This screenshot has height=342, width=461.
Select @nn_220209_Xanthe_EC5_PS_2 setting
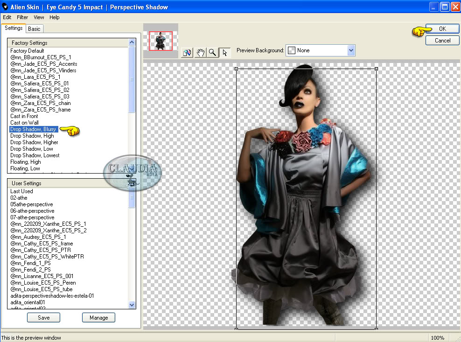click(x=49, y=230)
